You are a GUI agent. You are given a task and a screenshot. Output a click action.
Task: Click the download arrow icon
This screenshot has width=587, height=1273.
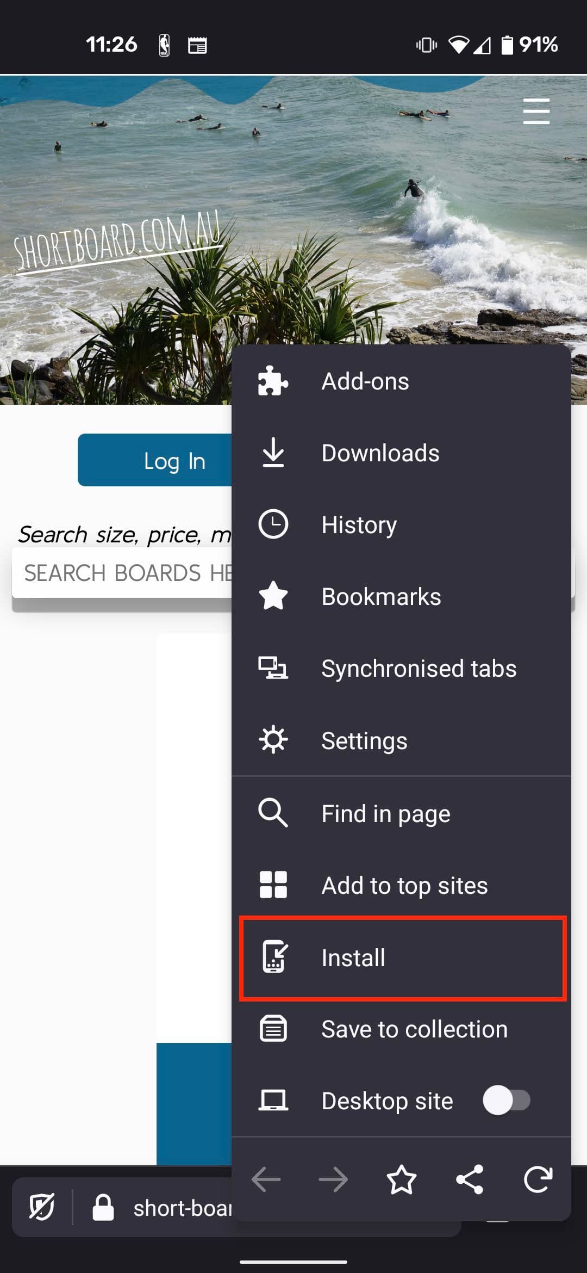click(273, 453)
